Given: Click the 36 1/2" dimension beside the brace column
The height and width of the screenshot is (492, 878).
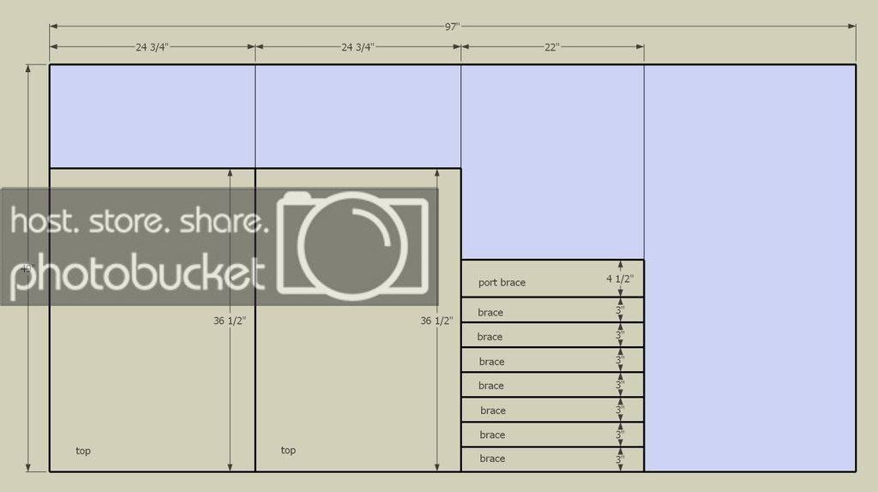Looking at the screenshot, I should 436,321.
